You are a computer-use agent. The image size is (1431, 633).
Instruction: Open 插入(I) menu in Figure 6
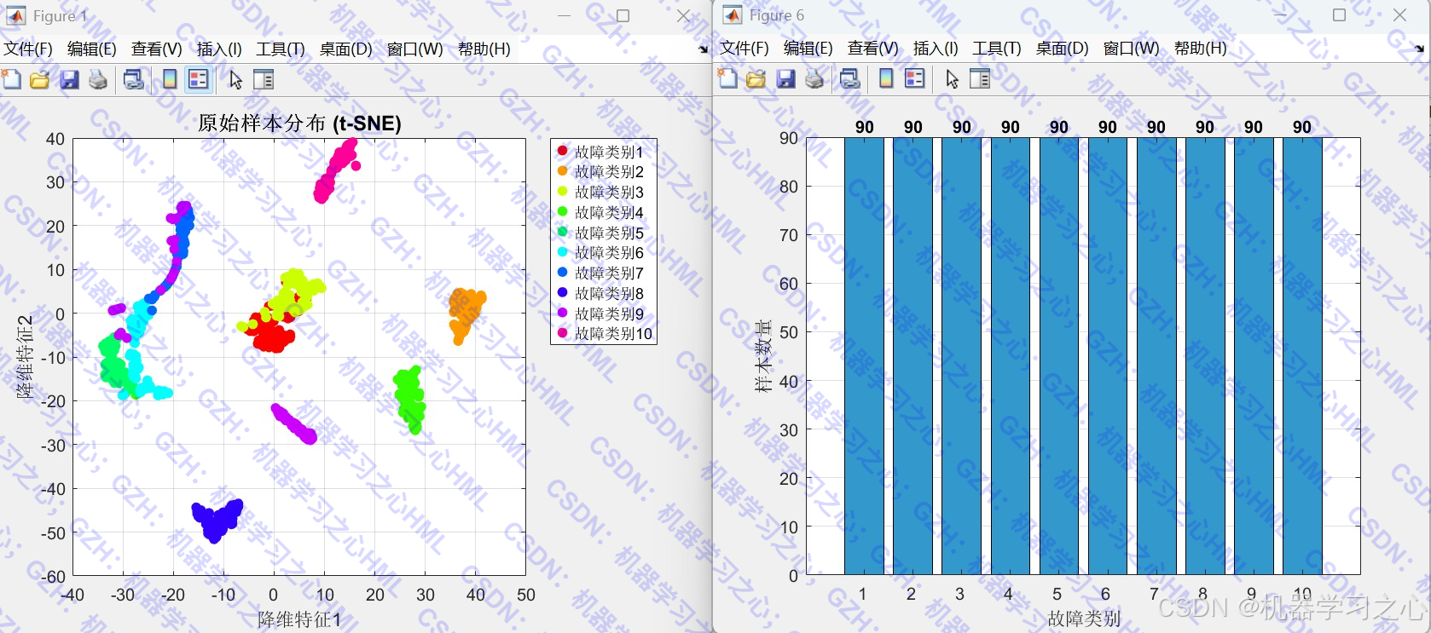(936, 49)
